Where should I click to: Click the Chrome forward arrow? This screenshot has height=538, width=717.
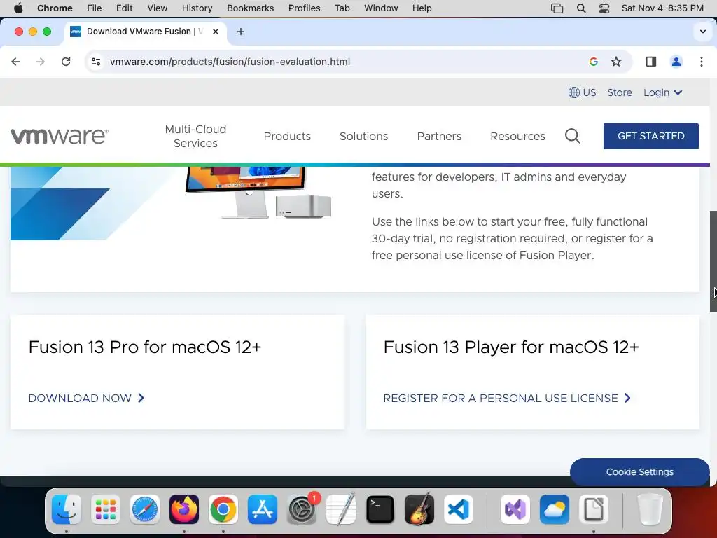pyautogui.click(x=41, y=62)
